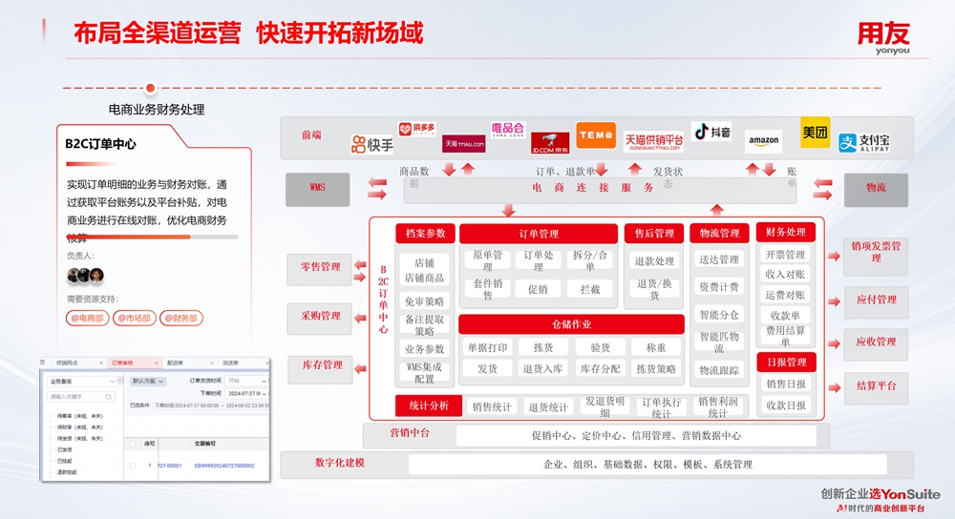Click the 负责人 avatar photos
This screenshot has width=955, height=519.
(85, 276)
